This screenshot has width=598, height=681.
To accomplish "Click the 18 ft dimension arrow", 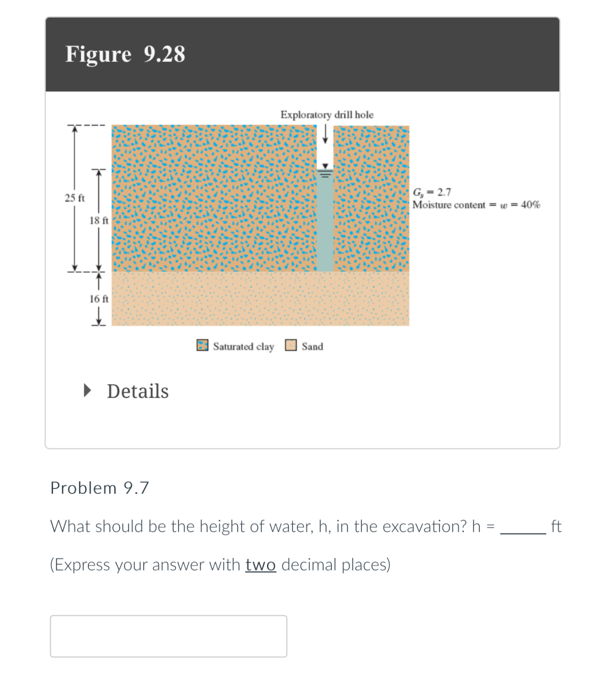I will tap(99, 220).
